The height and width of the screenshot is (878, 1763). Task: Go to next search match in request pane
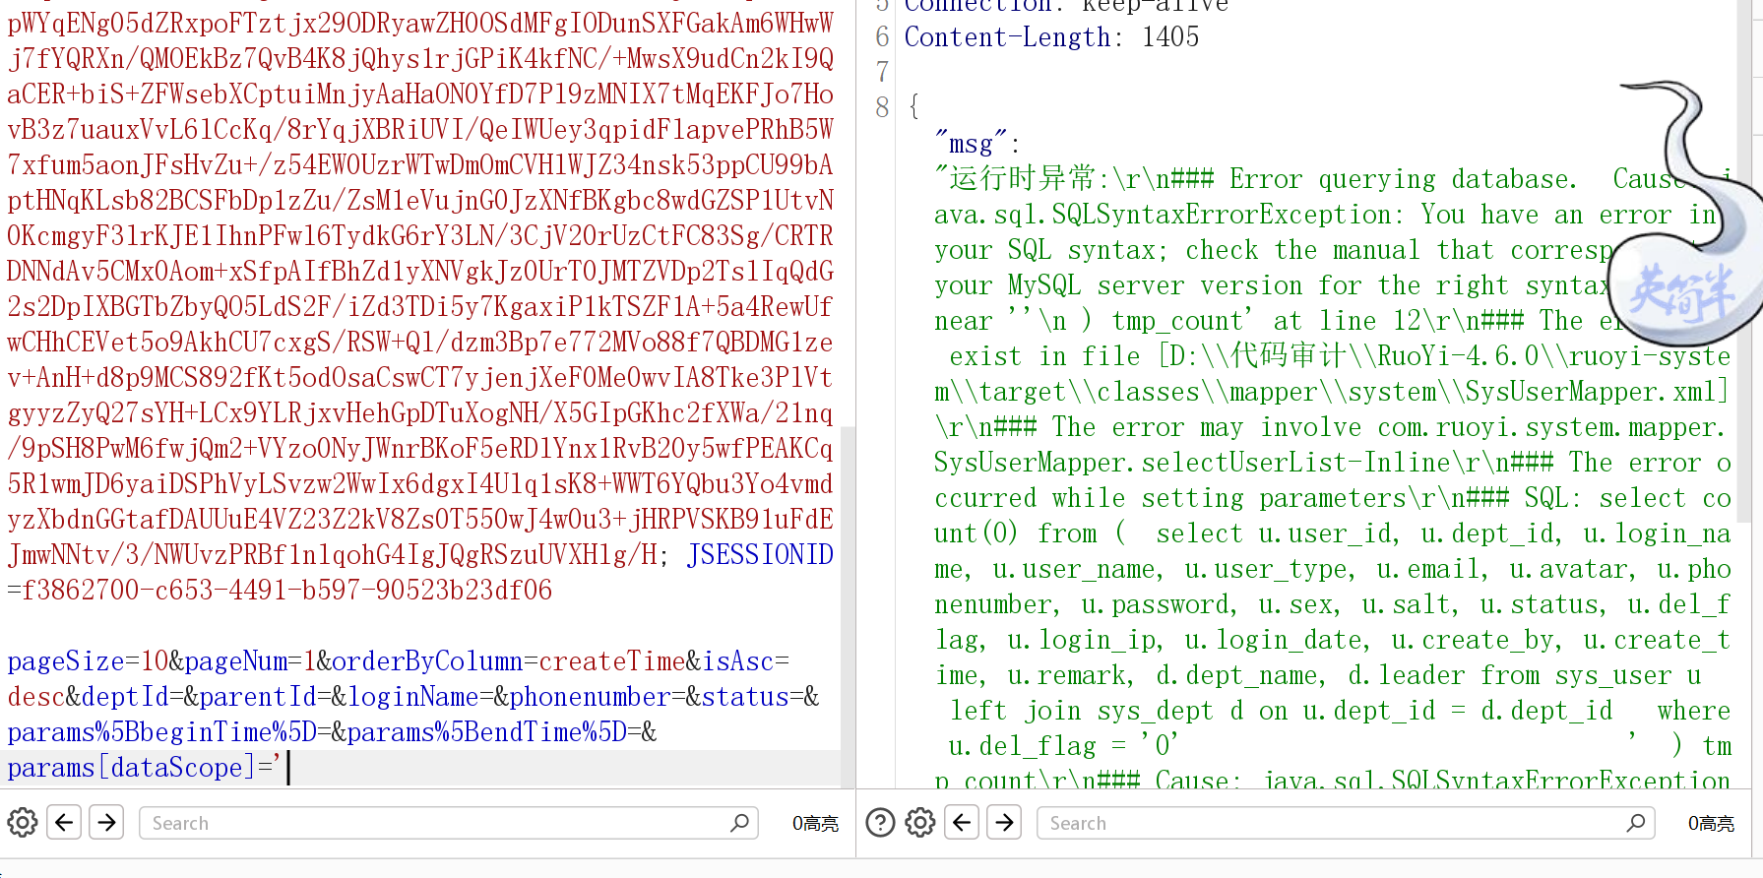point(107,822)
